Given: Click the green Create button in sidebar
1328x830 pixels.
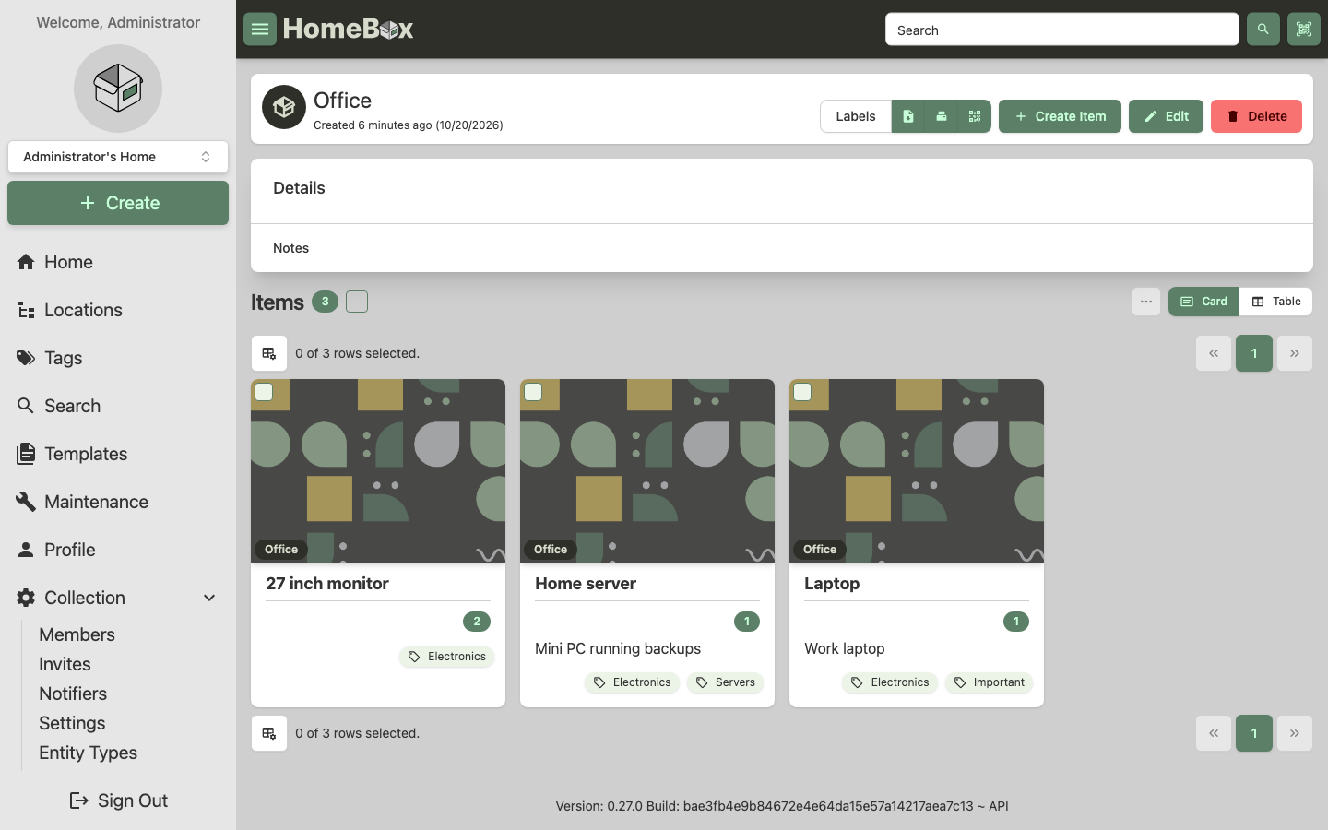Looking at the screenshot, I should tap(118, 203).
